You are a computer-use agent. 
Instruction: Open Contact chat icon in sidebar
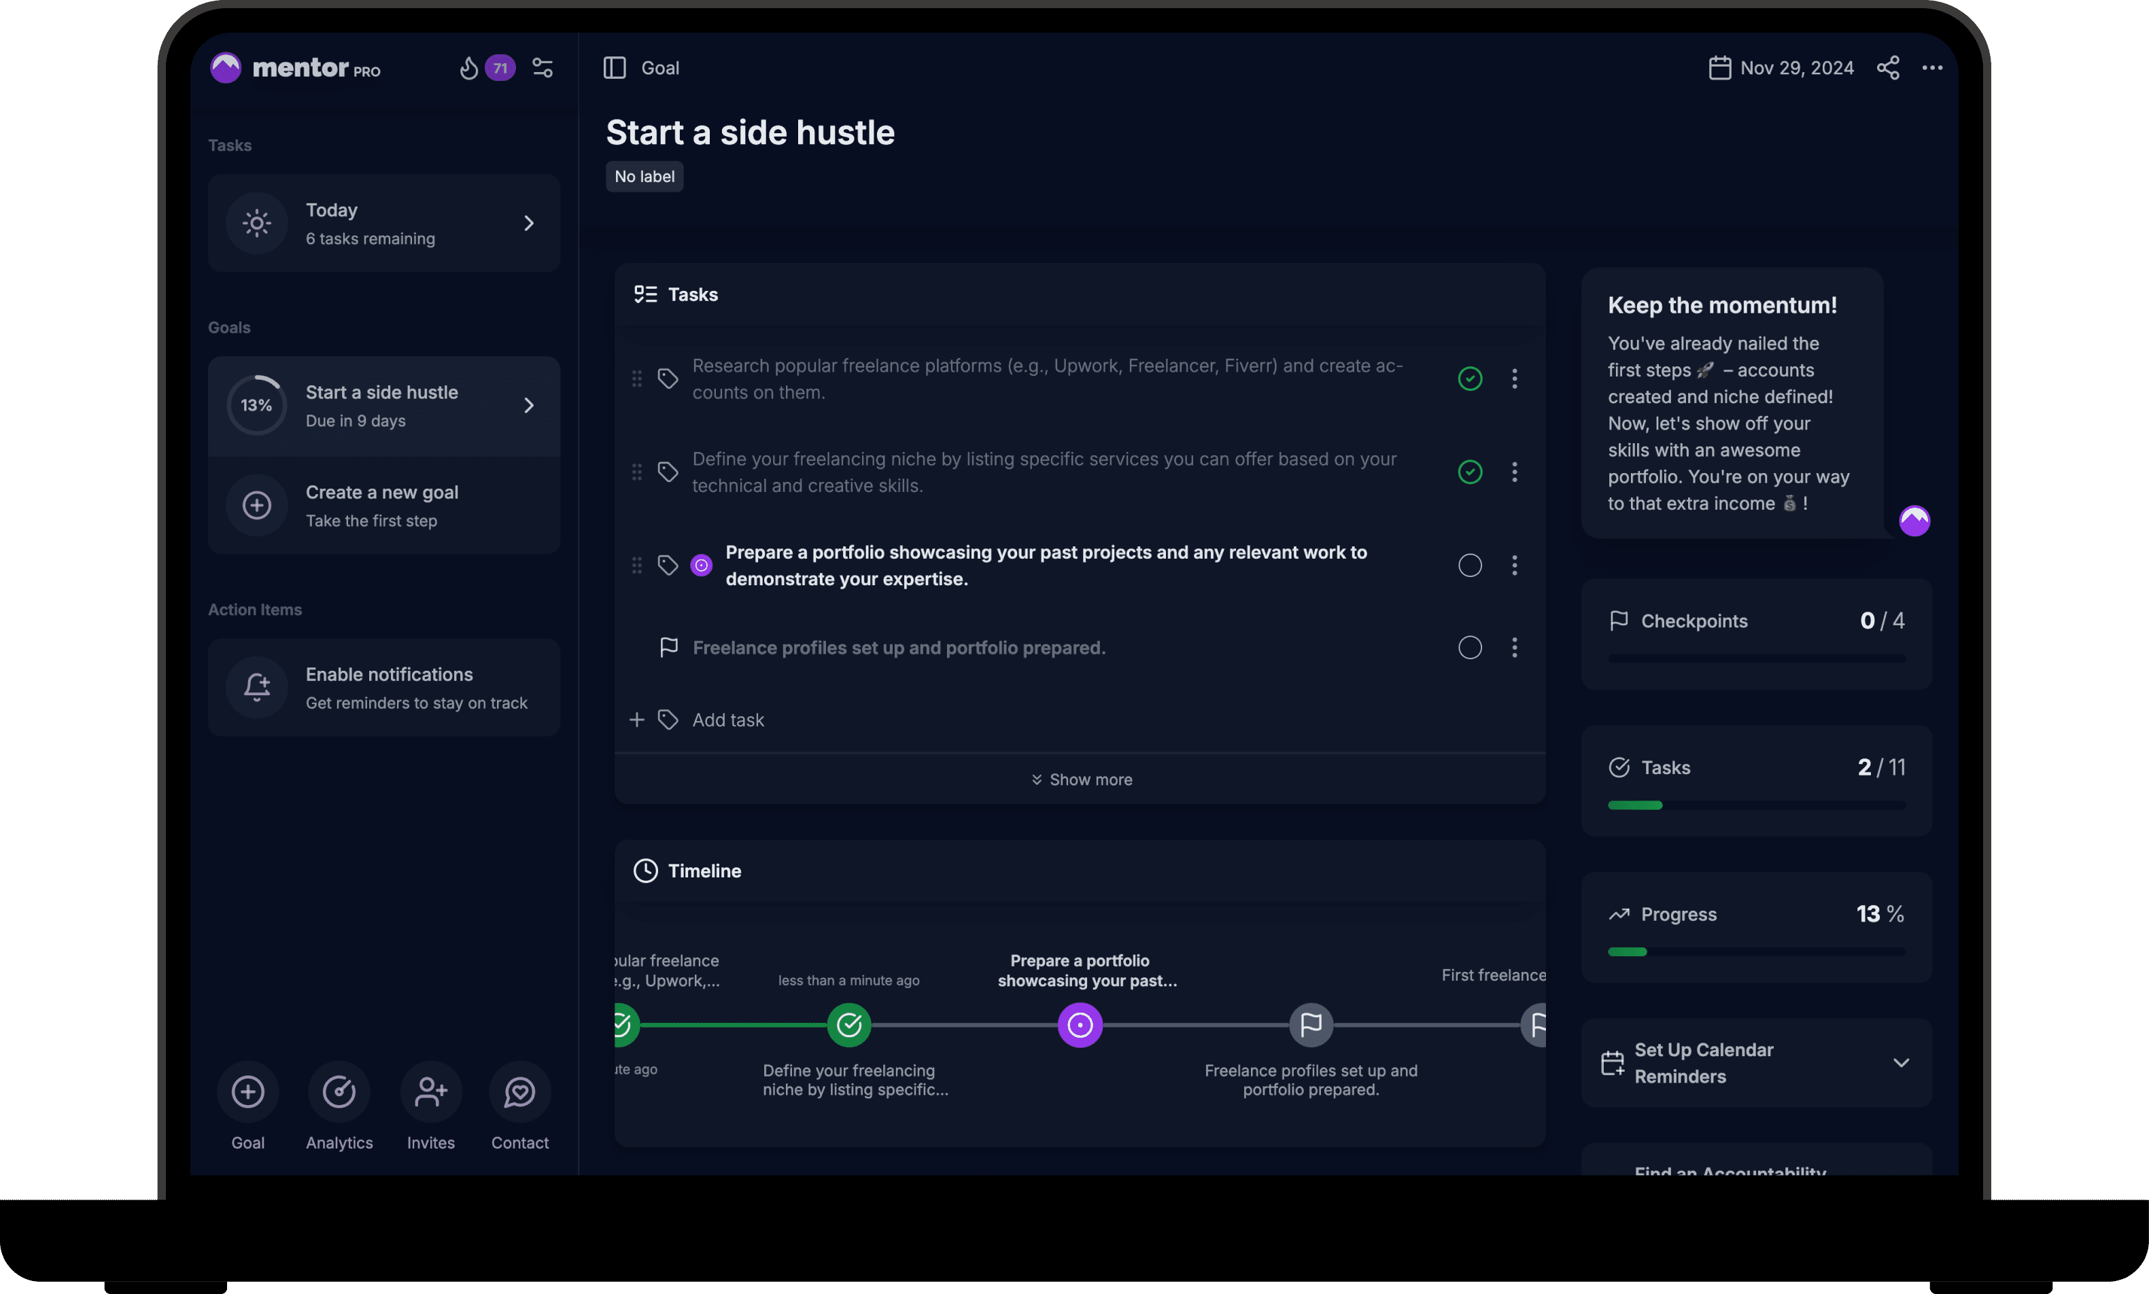click(x=520, y=1091)
